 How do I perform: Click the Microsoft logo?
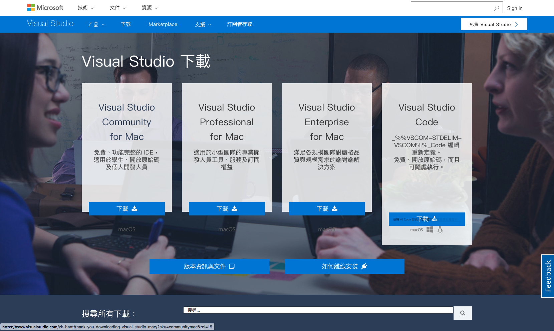pos(45,8)
